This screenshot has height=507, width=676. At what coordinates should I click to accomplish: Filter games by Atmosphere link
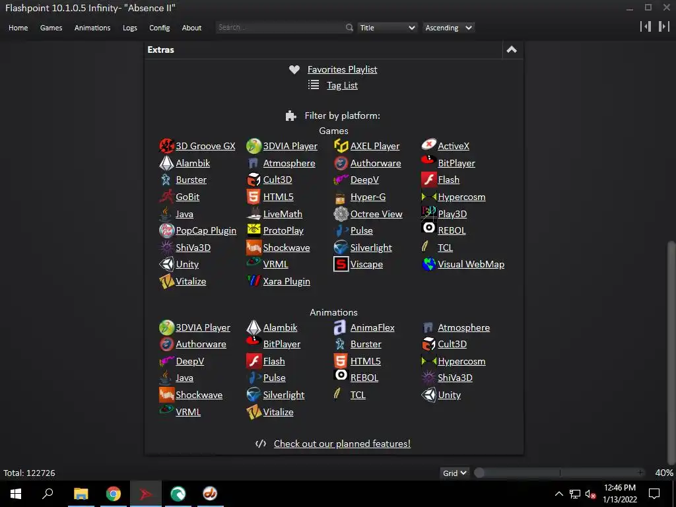coord(289,164)
